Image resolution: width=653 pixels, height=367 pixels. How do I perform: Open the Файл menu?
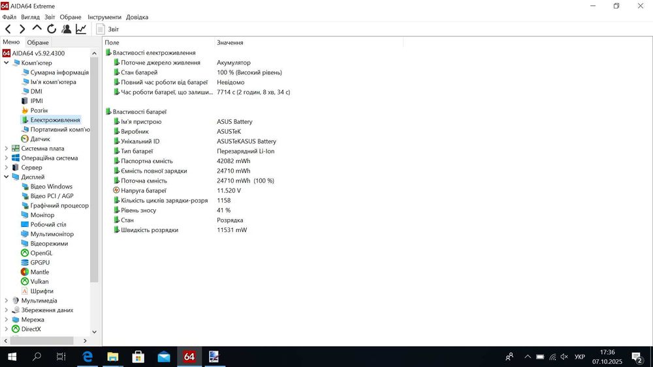[x=9, y=17]
